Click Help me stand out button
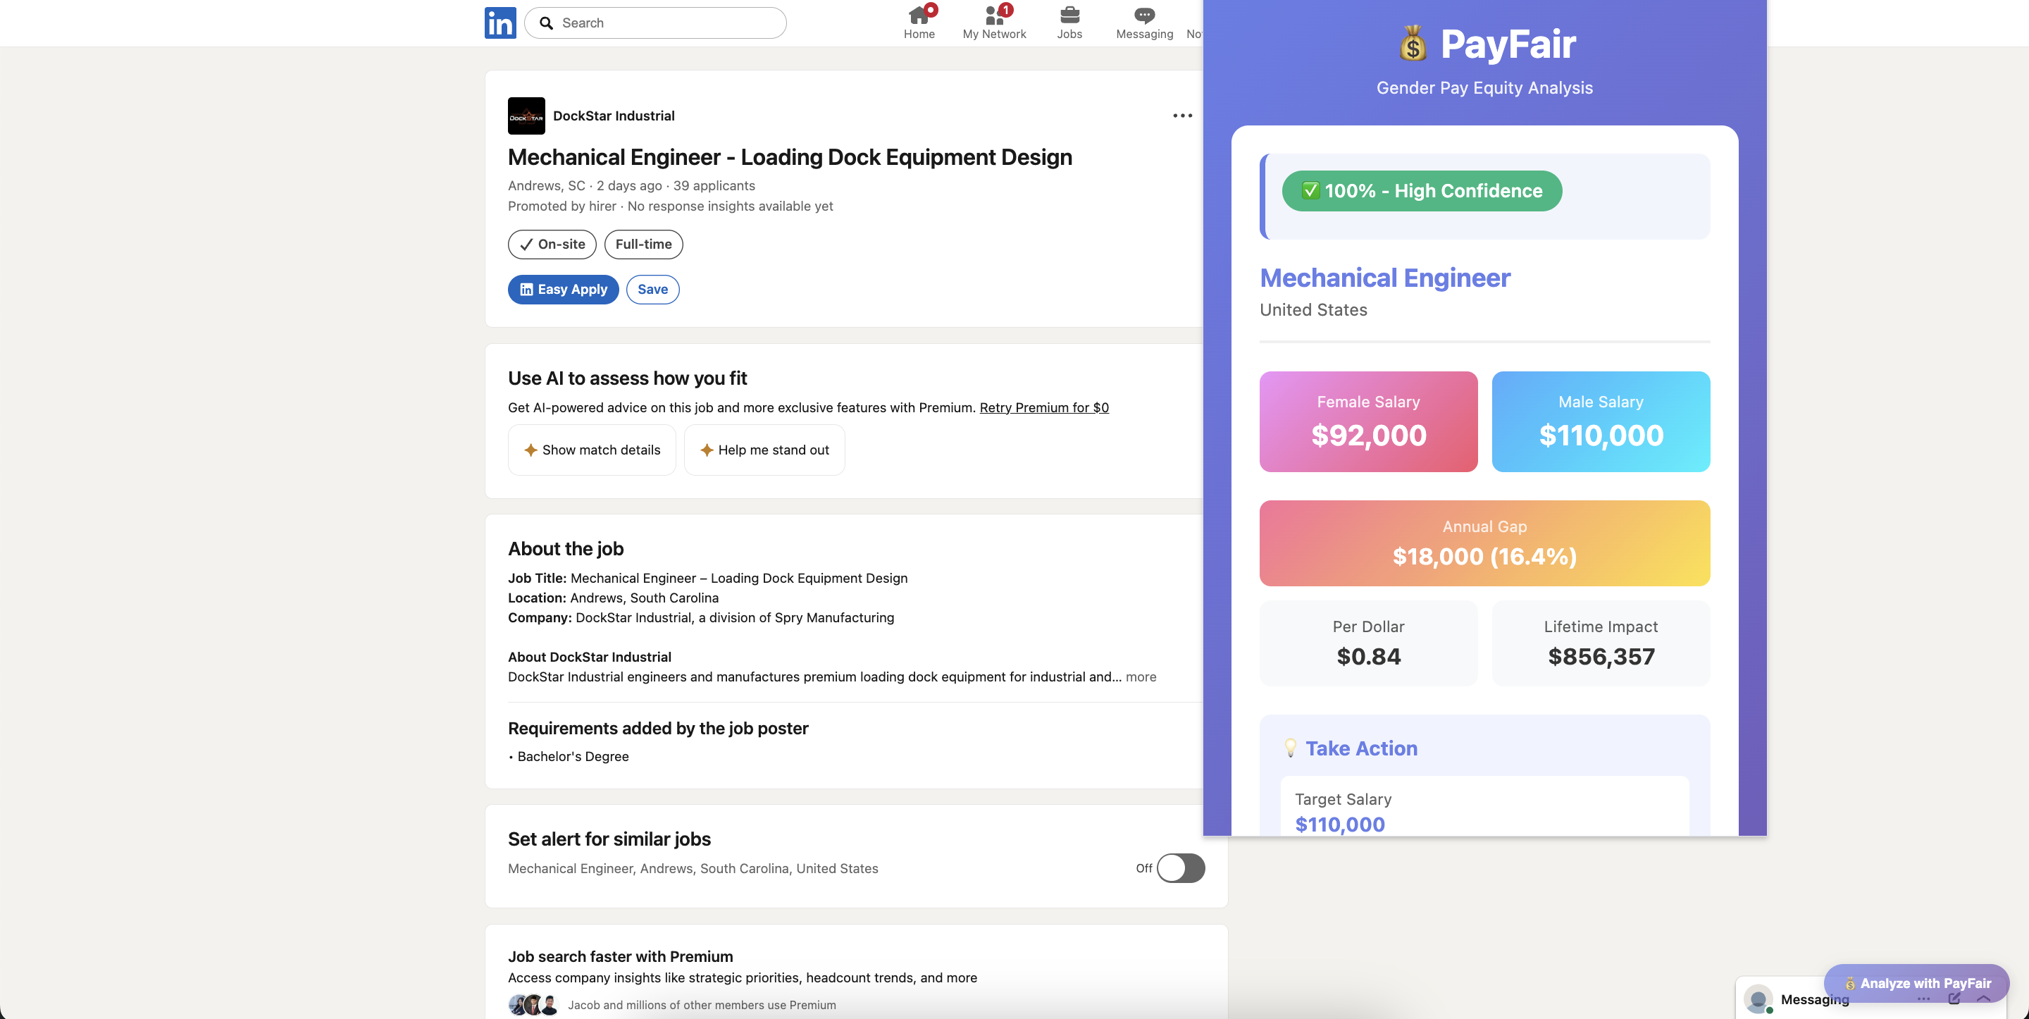This screenshot has height=1019, width=2029. [764, 450]
